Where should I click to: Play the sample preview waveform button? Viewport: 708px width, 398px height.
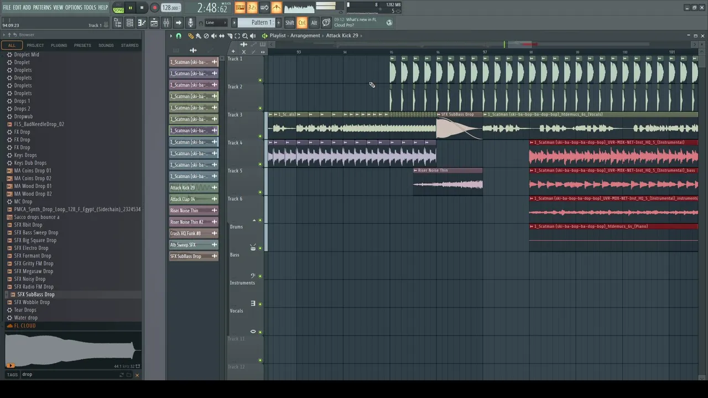pos(10,365)
